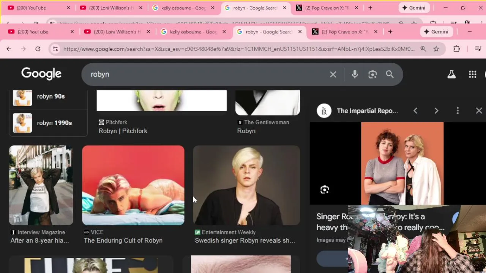Show previous image in preview panel

(x=415, y=111)
